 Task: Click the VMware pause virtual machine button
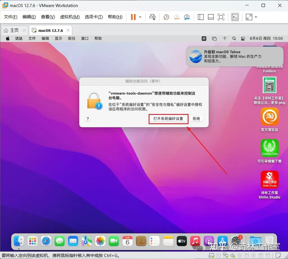[x=133, y=17]
